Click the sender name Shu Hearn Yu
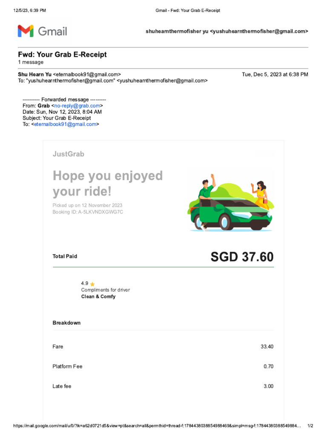Image resolution: width=327 pixels, height=436 pixels. click(34, 75)
